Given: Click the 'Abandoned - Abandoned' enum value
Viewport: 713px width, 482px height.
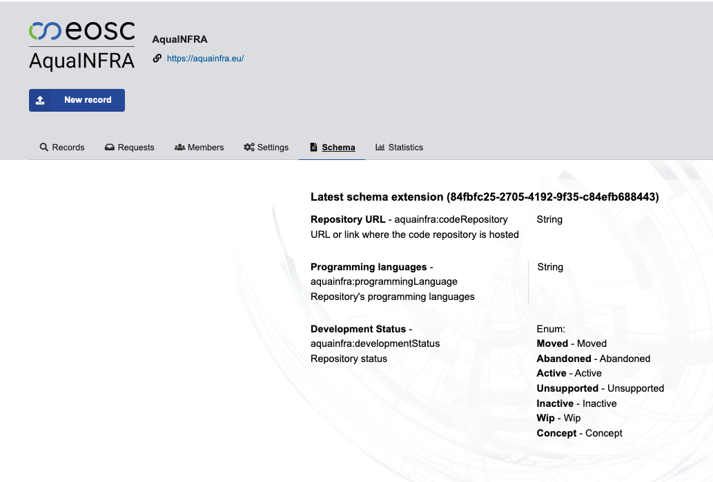Looking at the screenshot, I should (594, 359).
